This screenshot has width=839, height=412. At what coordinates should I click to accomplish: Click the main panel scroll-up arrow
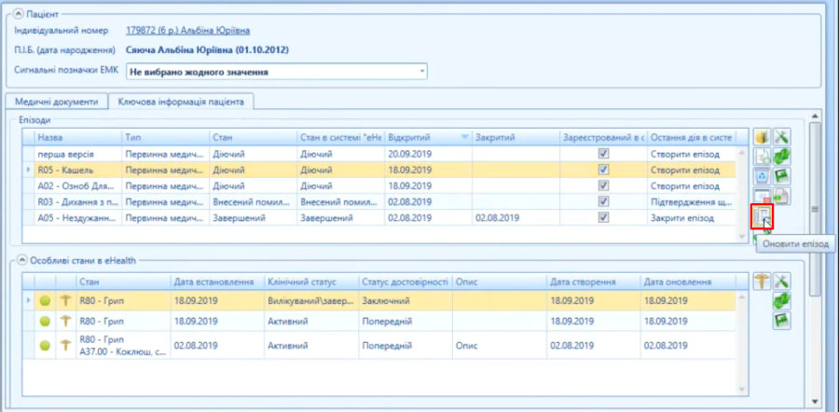click(815, 116)
